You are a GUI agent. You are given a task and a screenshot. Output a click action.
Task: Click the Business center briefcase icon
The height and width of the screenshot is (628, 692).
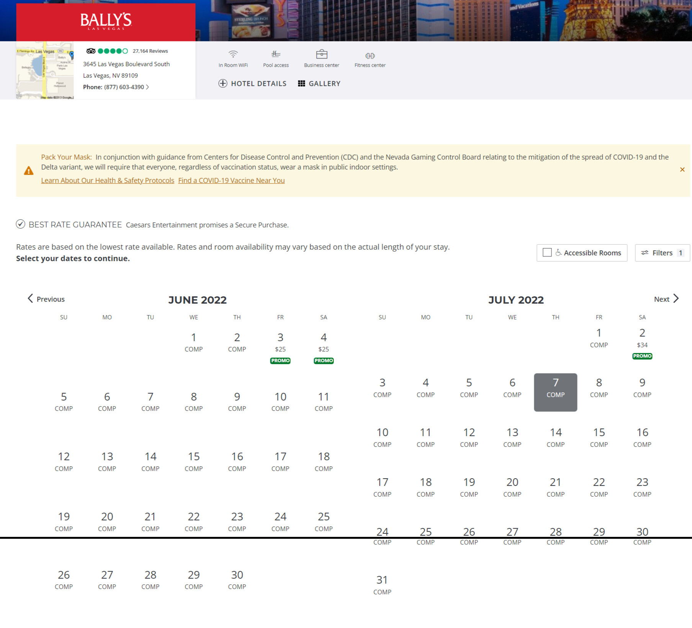coord(321,54)
